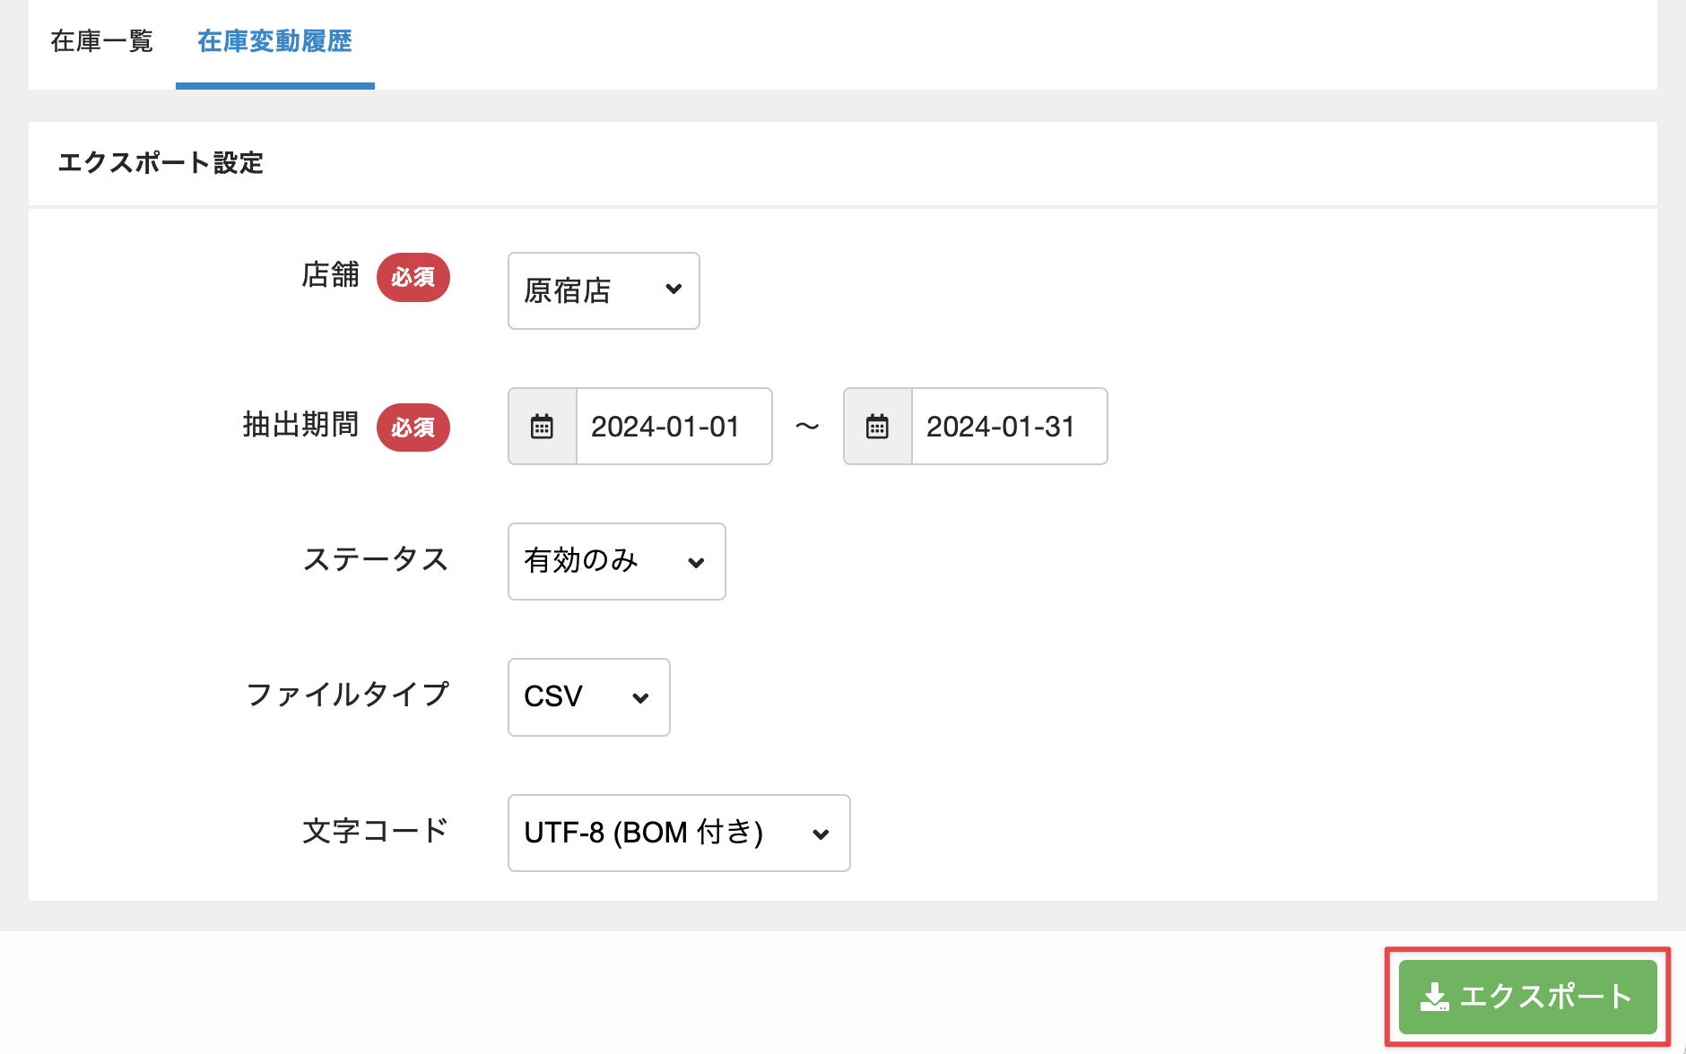1686x1054 pixels.
Task: Click the 文字コード field label
Action: 375,831
